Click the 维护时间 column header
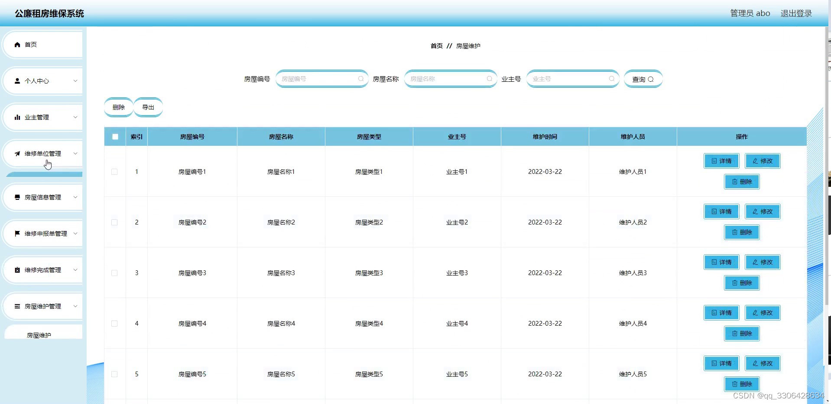This screenshot has width=831, height=404. (x=545, y=137)
